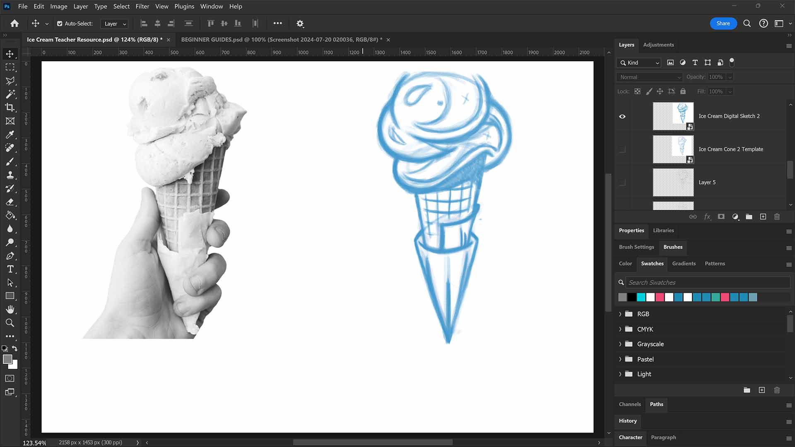
Task: Show the Layer 5 layer
Action: click(x=622, y=183)
